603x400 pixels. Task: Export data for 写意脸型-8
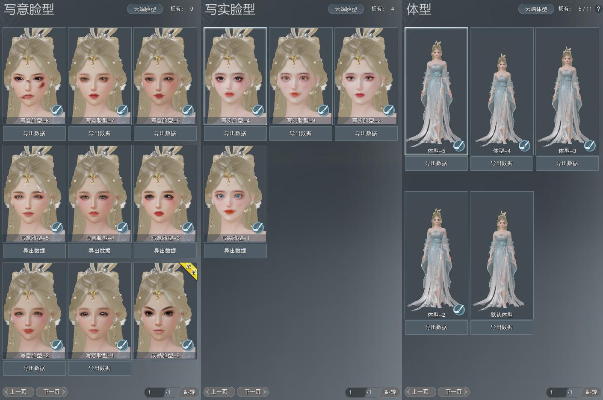(34, 133)
